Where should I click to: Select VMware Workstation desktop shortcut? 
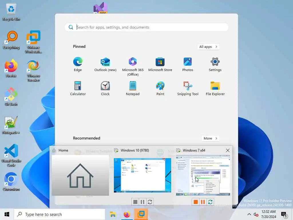[33, 42]
